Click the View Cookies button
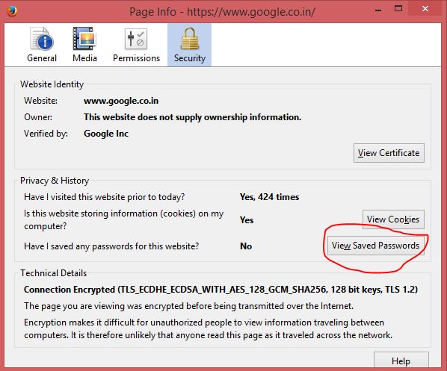Screen dimensions: 447x371 point(393,219)
